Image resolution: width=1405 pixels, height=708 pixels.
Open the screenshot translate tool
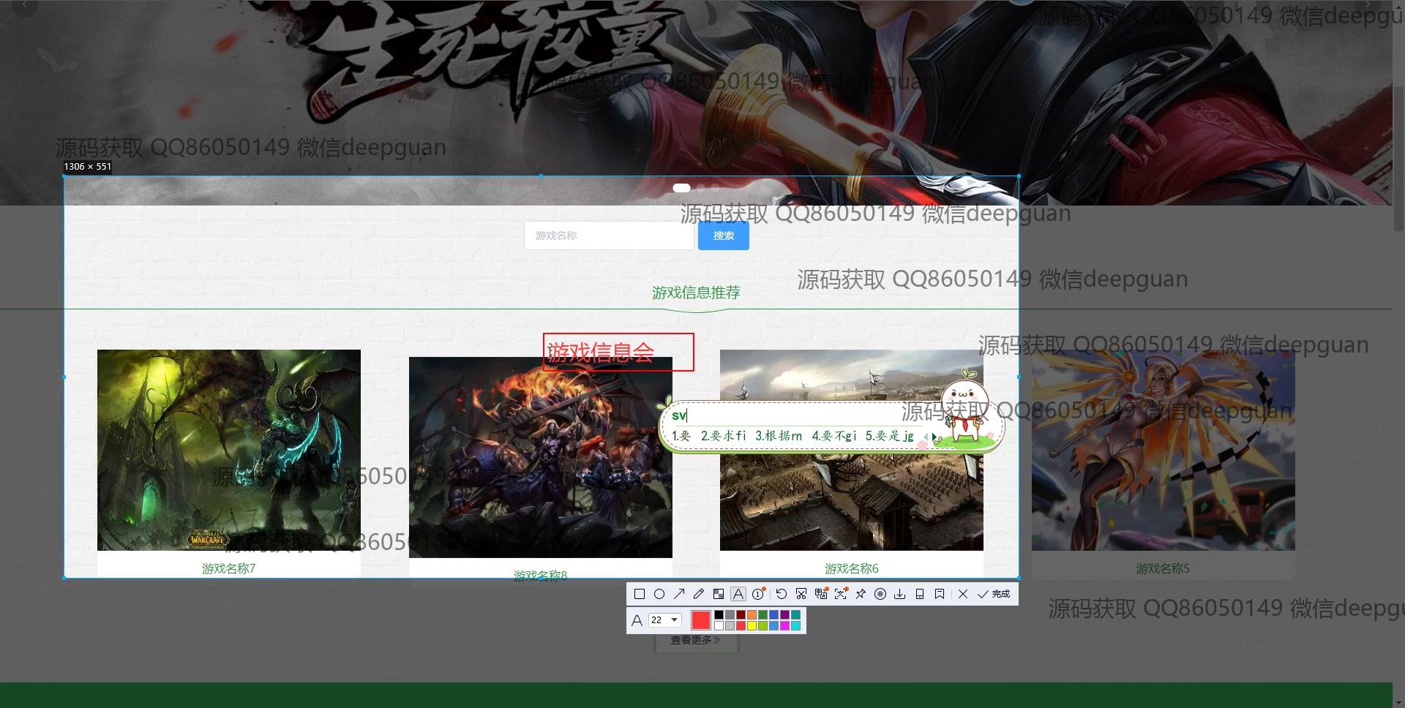click(x=821, y=594)
